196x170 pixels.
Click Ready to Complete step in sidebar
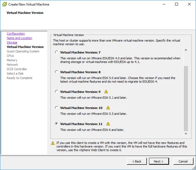pyautogui.click(x=19, y=78)
